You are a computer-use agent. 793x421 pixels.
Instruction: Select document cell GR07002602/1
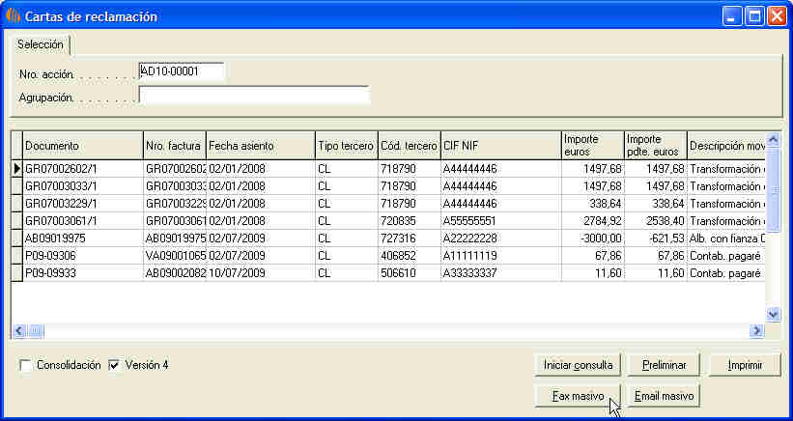pos(83,169)
